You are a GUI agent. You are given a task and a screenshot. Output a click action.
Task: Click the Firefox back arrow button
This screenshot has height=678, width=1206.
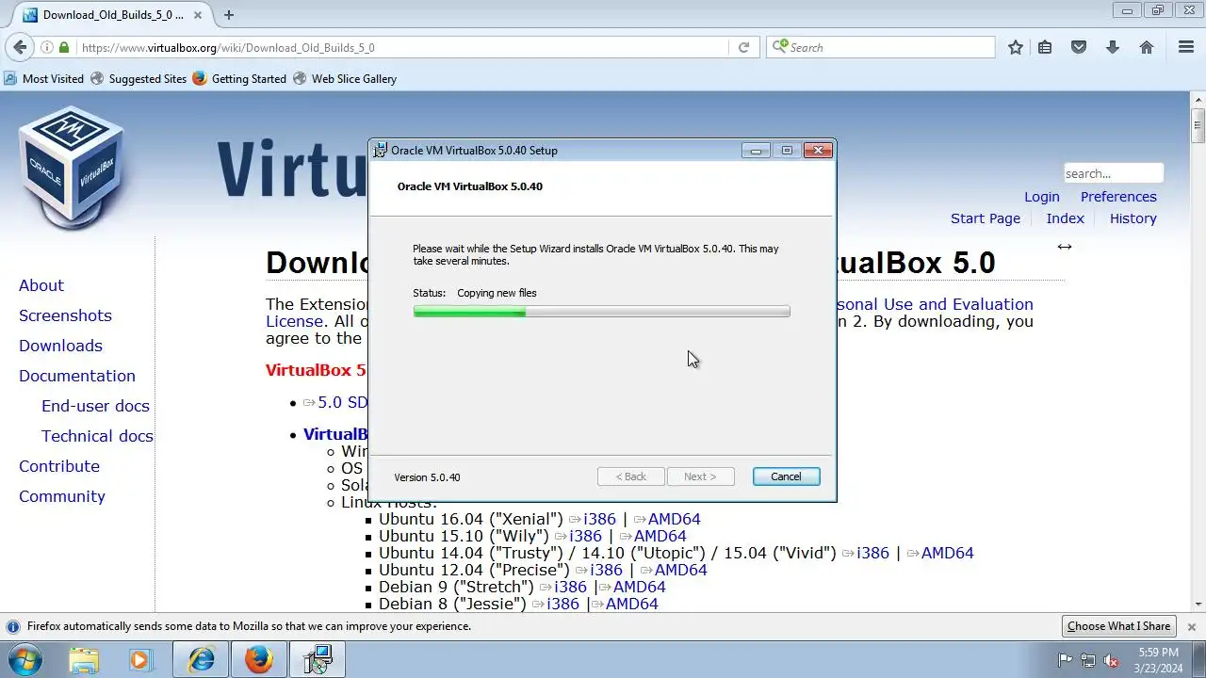point(20,47)
